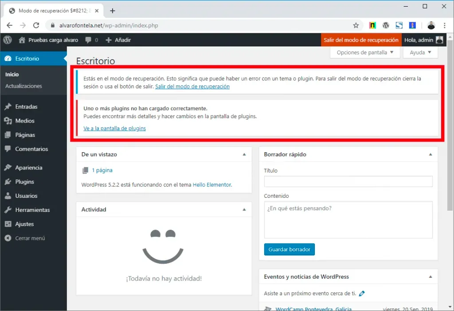Click the Plugins plug icon

pos(8,182)
